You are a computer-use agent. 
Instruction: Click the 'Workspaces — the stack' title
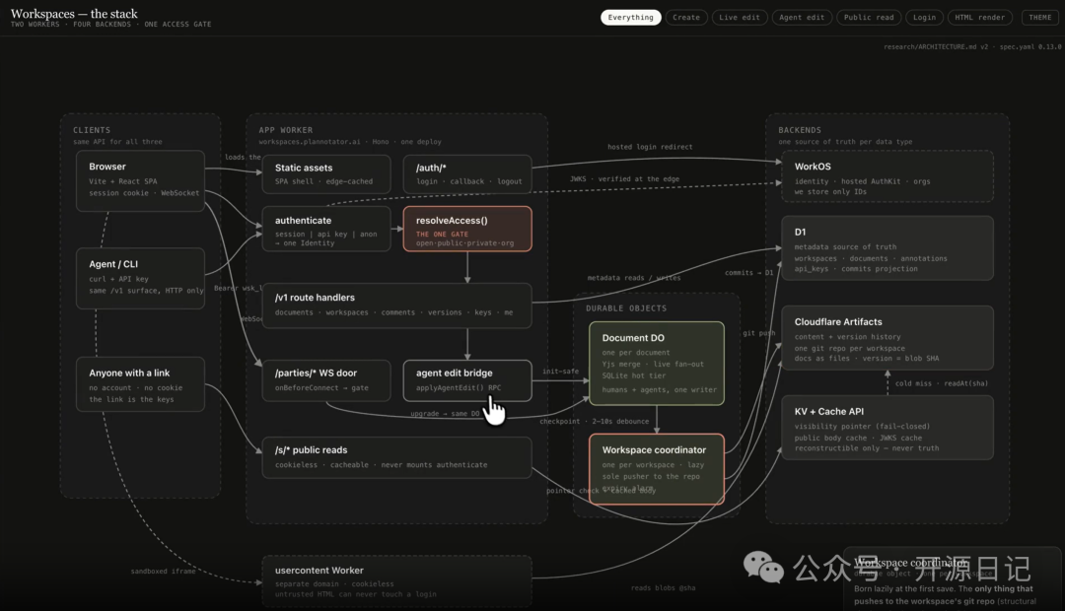[x=74, y=14]
